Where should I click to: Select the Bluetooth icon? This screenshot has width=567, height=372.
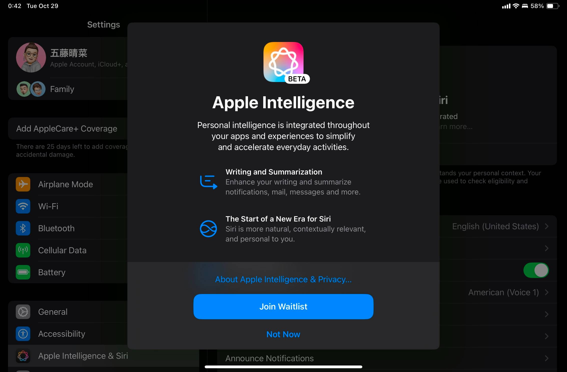point(23,228)
